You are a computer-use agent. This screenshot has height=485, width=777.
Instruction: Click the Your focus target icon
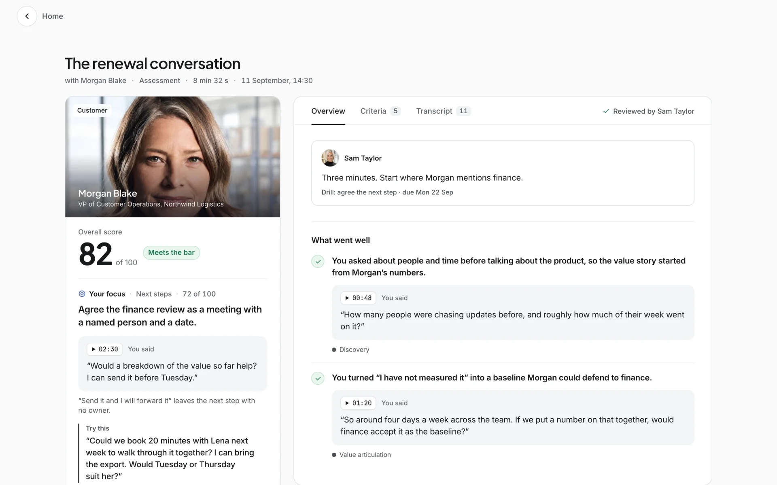pyautogui.click(x=82, y=294)
